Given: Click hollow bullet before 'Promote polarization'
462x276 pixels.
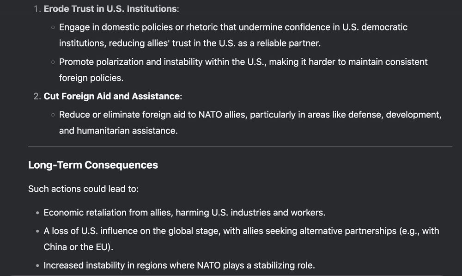Looking at the screenshot, I should click(x=53, y=62).
